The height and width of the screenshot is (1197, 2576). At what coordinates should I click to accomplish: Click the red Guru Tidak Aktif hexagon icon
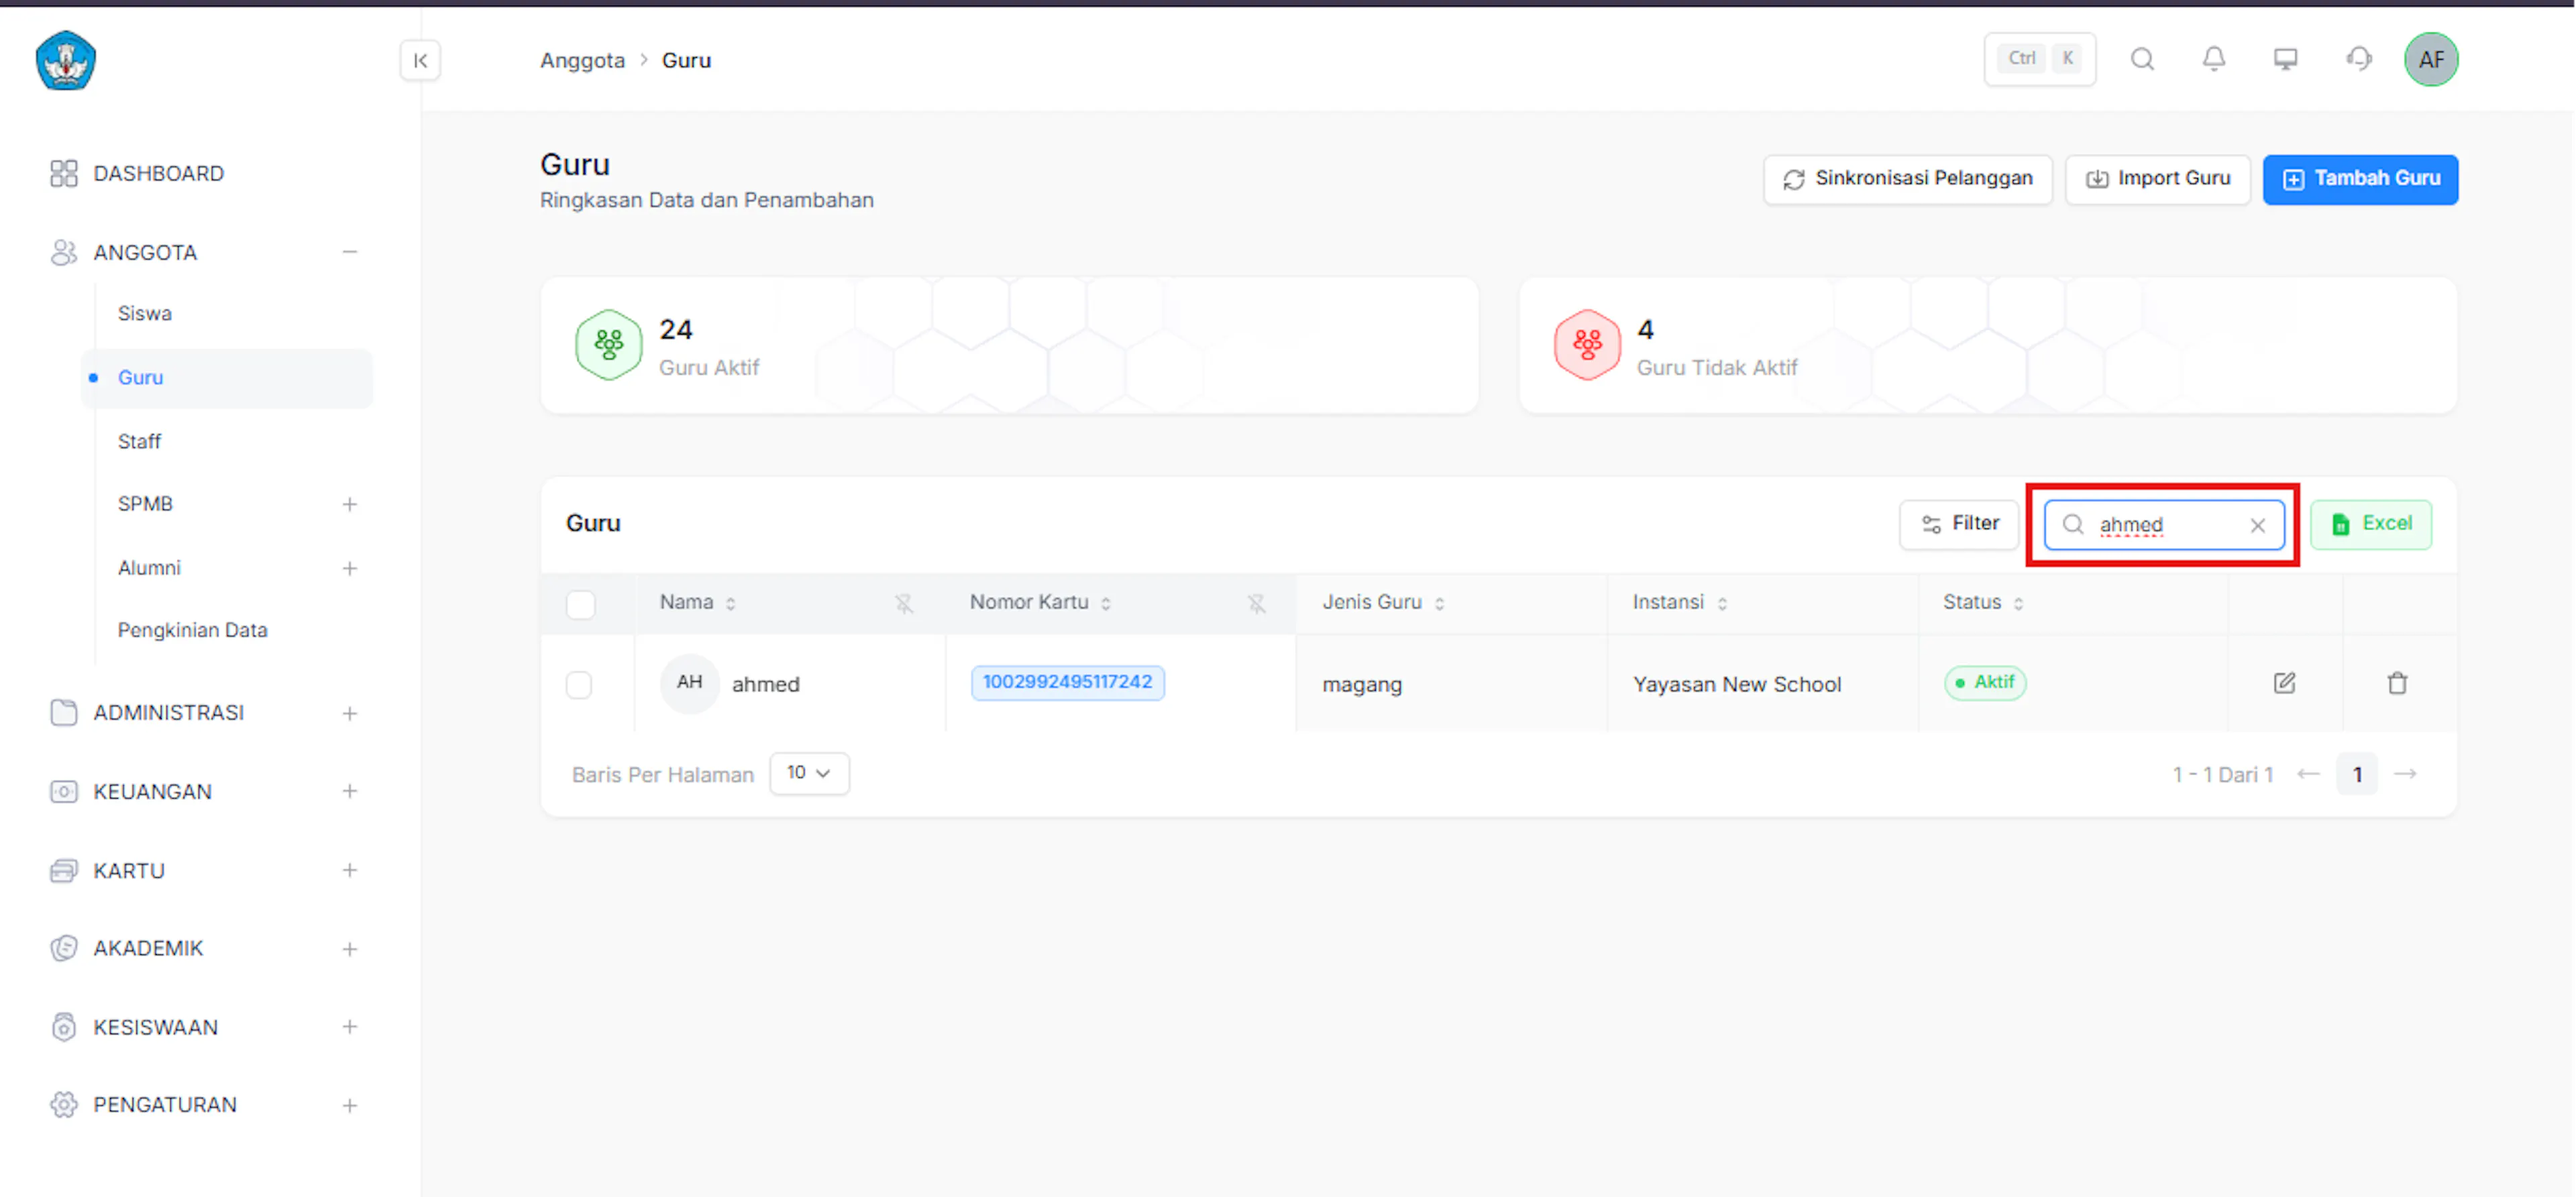click(1587, 345)
